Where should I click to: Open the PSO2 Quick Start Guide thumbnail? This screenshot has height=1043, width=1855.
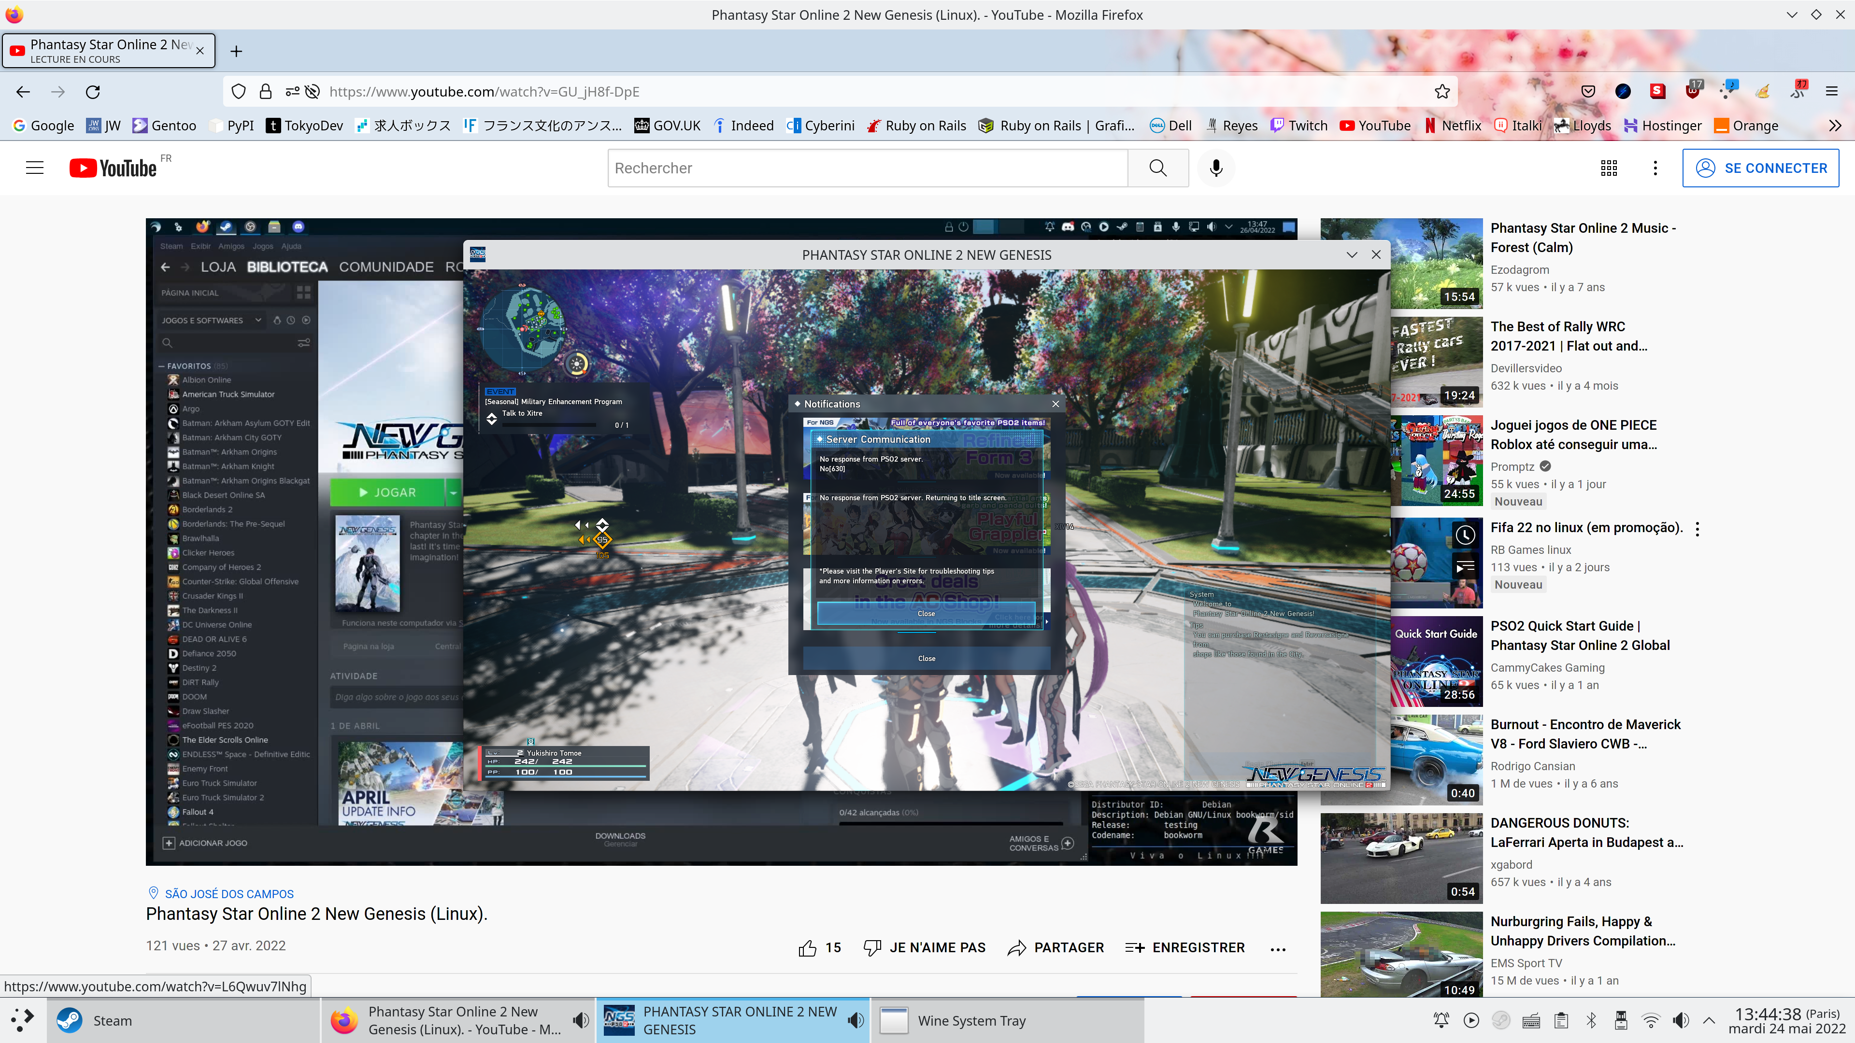(1401, 662)
